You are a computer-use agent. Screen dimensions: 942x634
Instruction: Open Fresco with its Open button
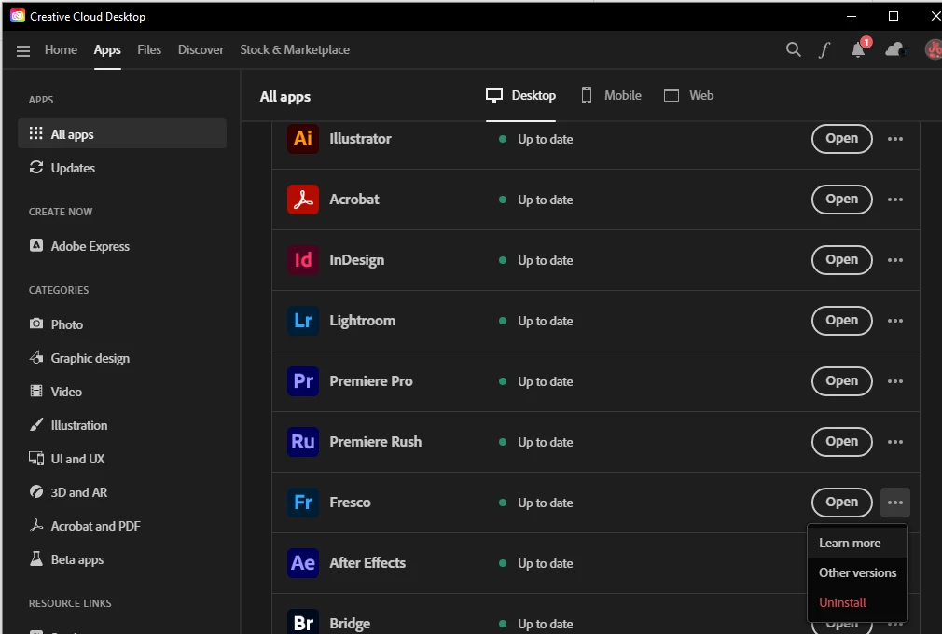(x=841, y=503)
